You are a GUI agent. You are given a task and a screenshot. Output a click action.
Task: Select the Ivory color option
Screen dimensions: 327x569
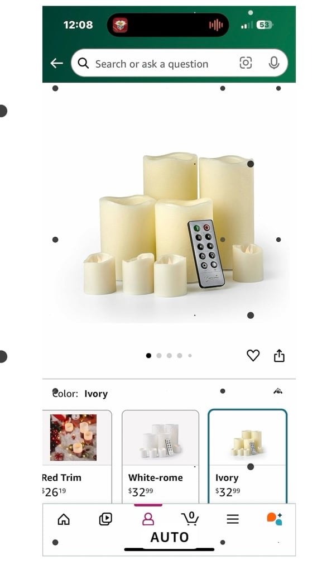click(x=248, y=457)
